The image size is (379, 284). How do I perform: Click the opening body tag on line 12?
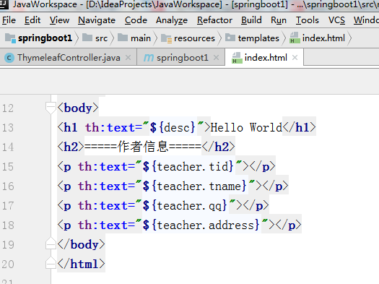click(78, 108)
